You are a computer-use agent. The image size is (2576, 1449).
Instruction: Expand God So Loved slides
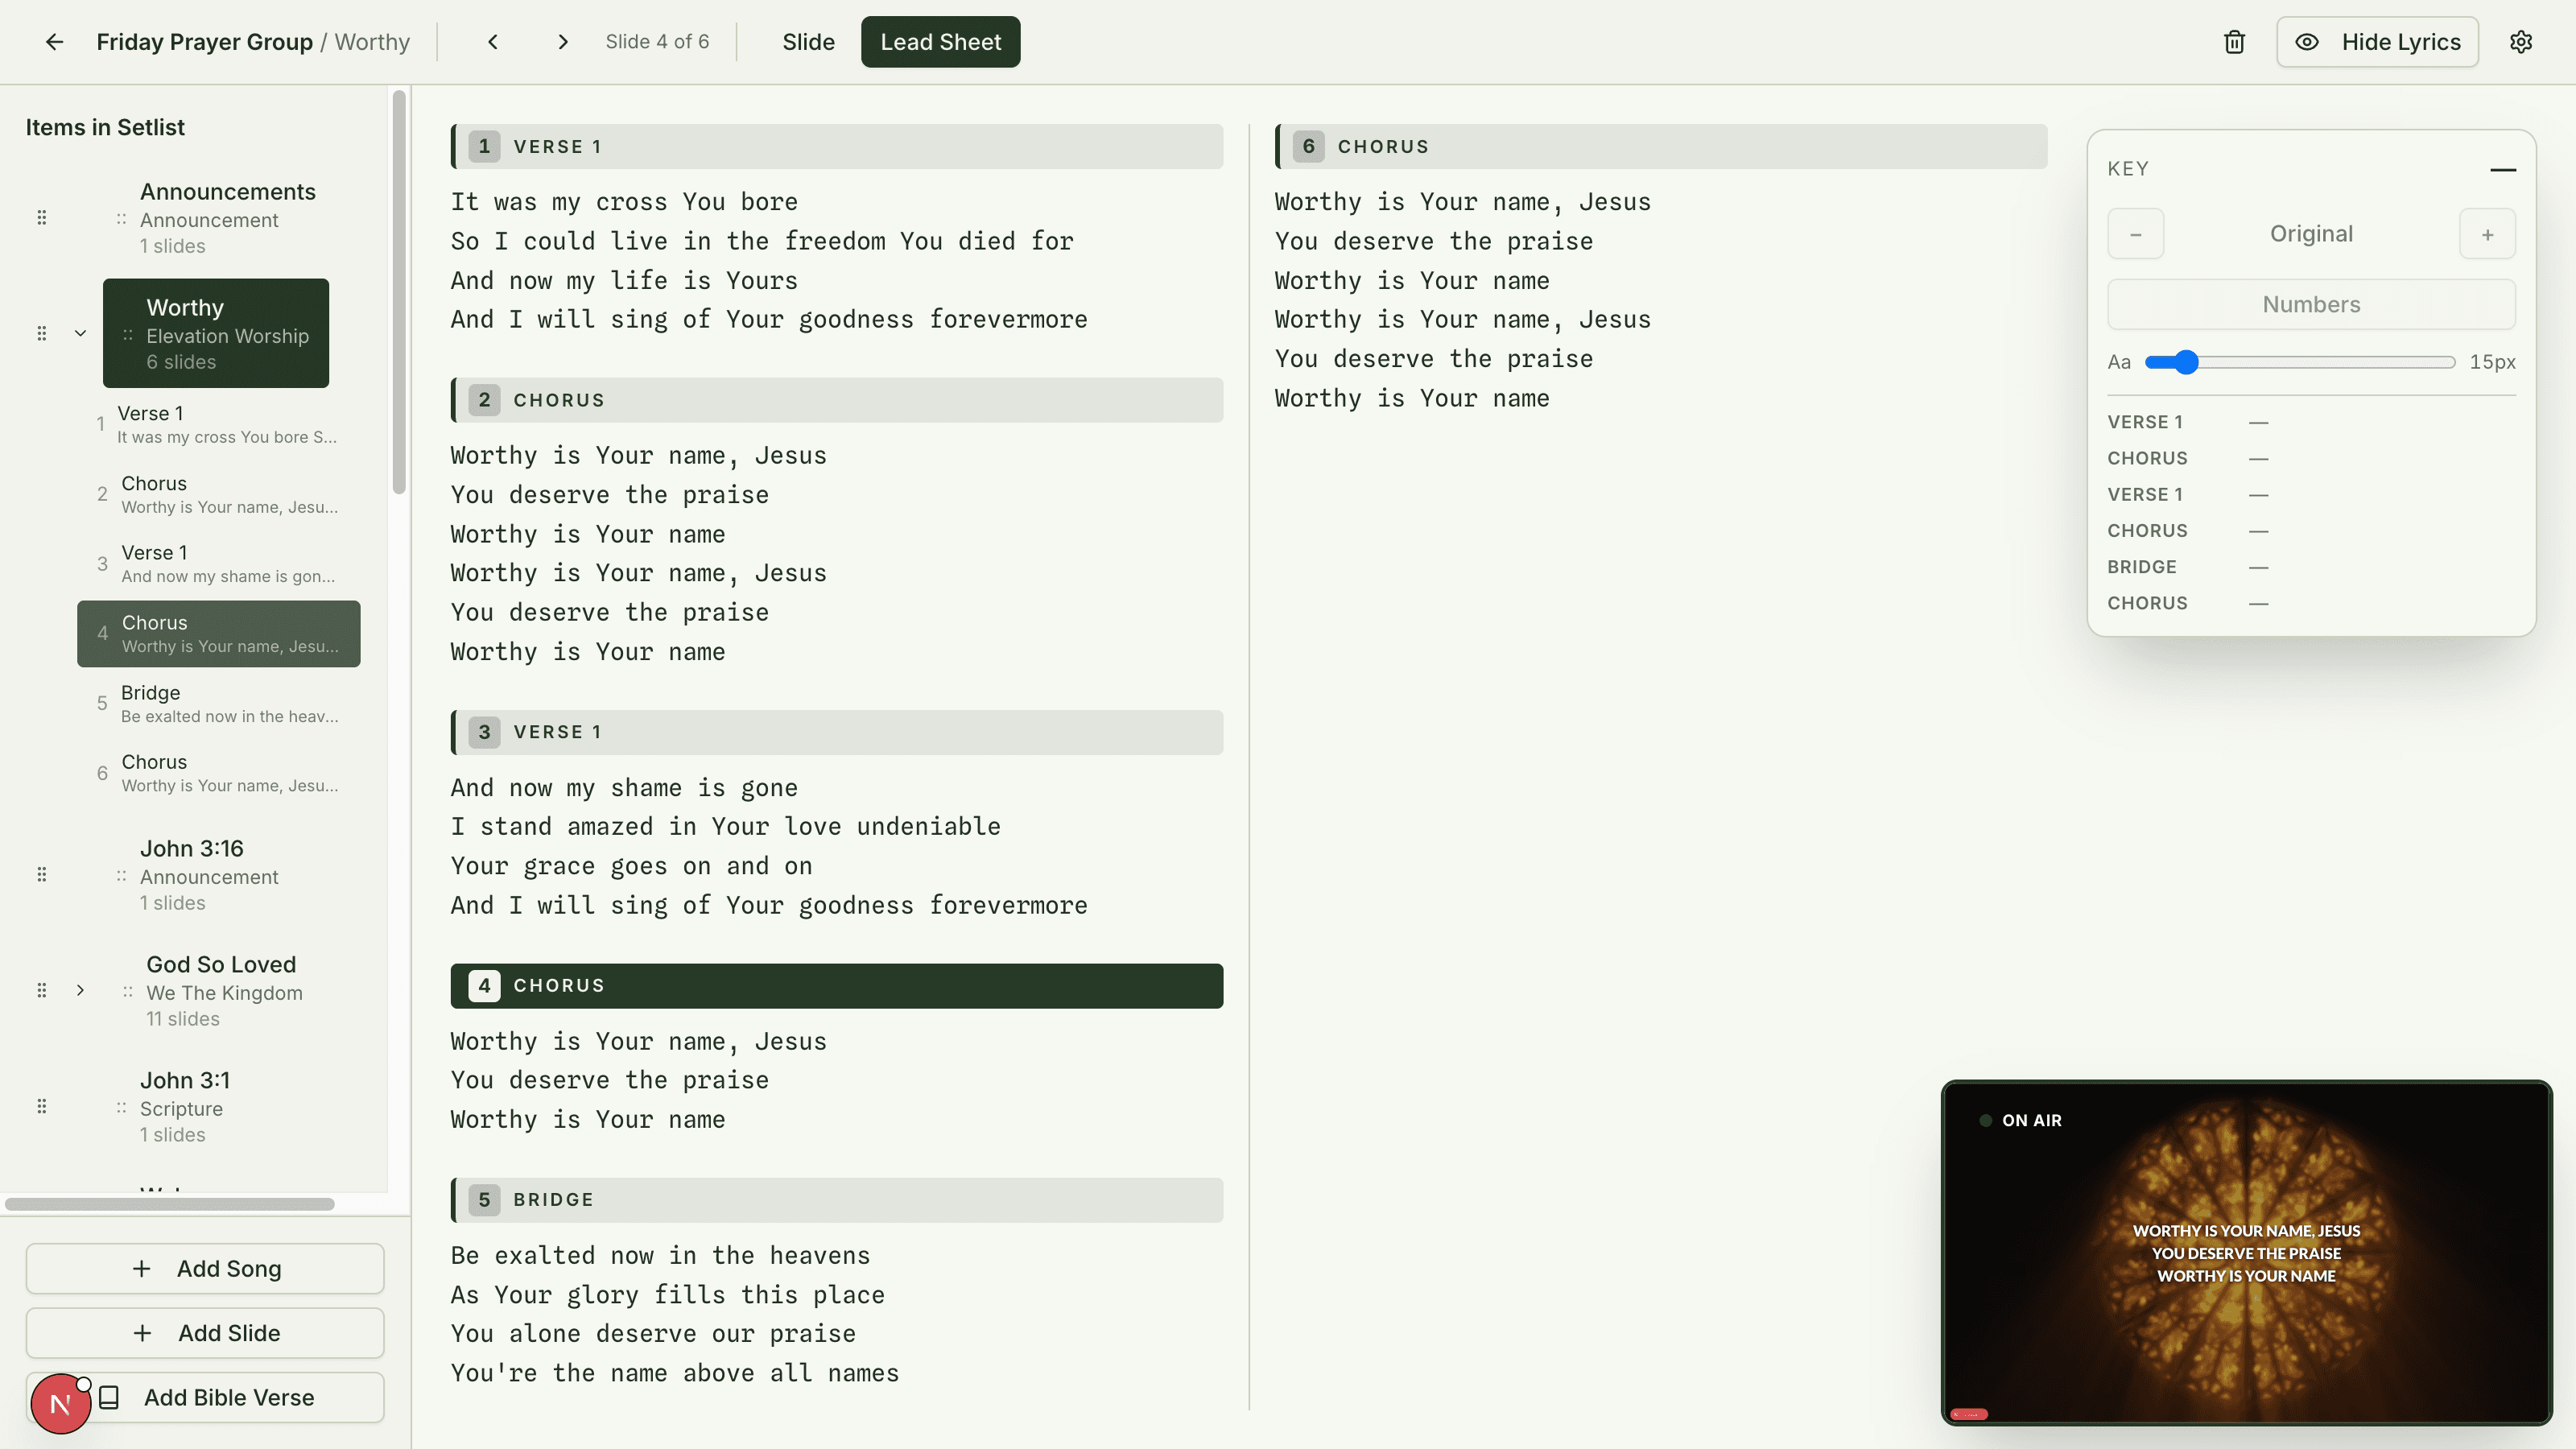point(80,990)
